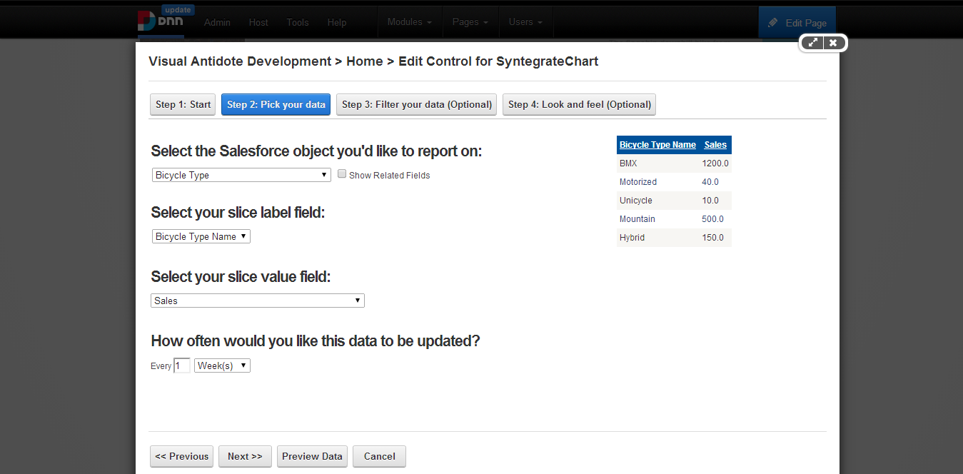
Task: Click the Next >> button
Action: [245, 456]
